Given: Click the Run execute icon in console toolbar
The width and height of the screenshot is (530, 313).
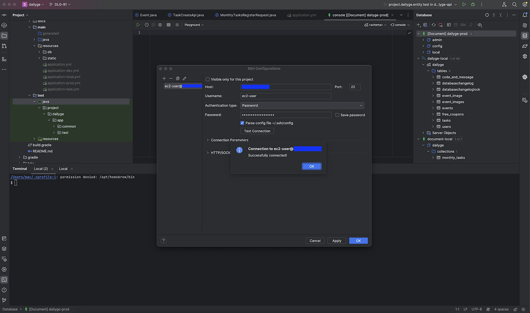Looking at the screenshot, I should [x=138, y=25].
